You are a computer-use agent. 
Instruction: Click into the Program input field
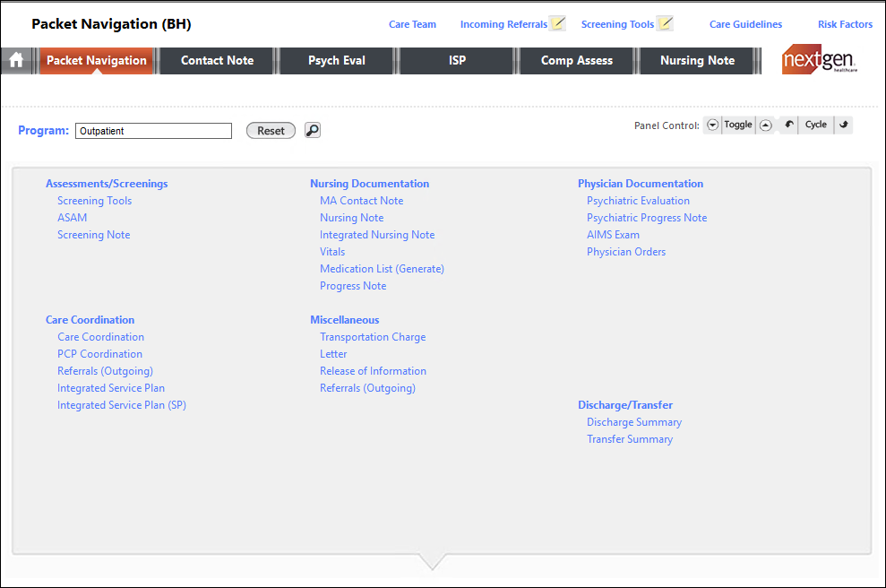coord(153,131)
